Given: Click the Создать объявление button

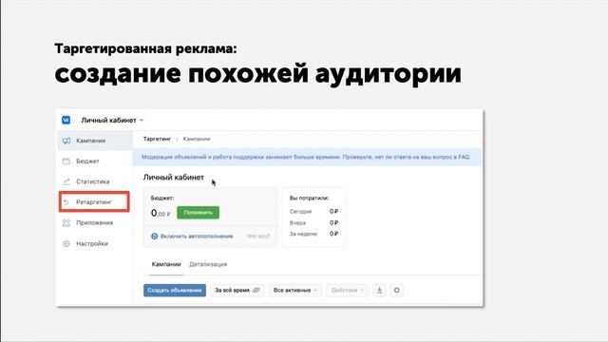Looking at the screenshot, I should (x=175, y=291).
